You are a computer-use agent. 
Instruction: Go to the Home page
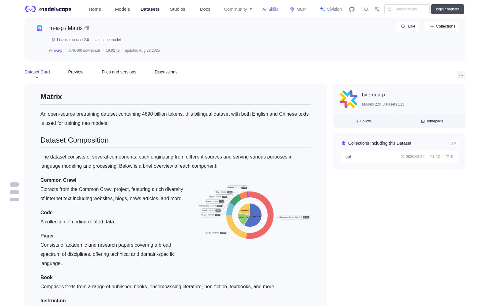[x=95, y=9]
